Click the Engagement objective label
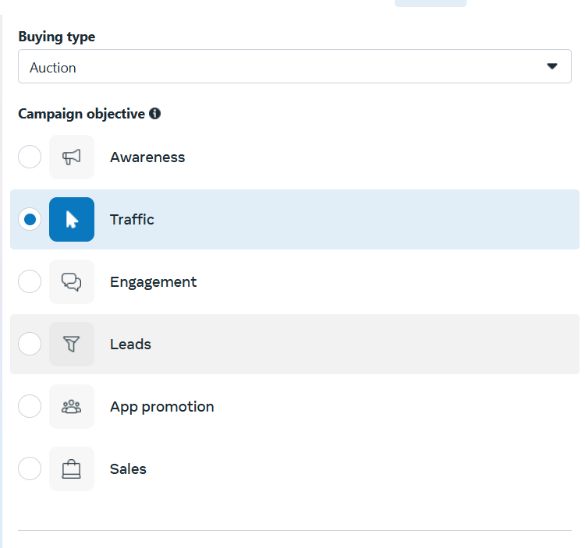The image size is (585, 548). pos(153,282)
